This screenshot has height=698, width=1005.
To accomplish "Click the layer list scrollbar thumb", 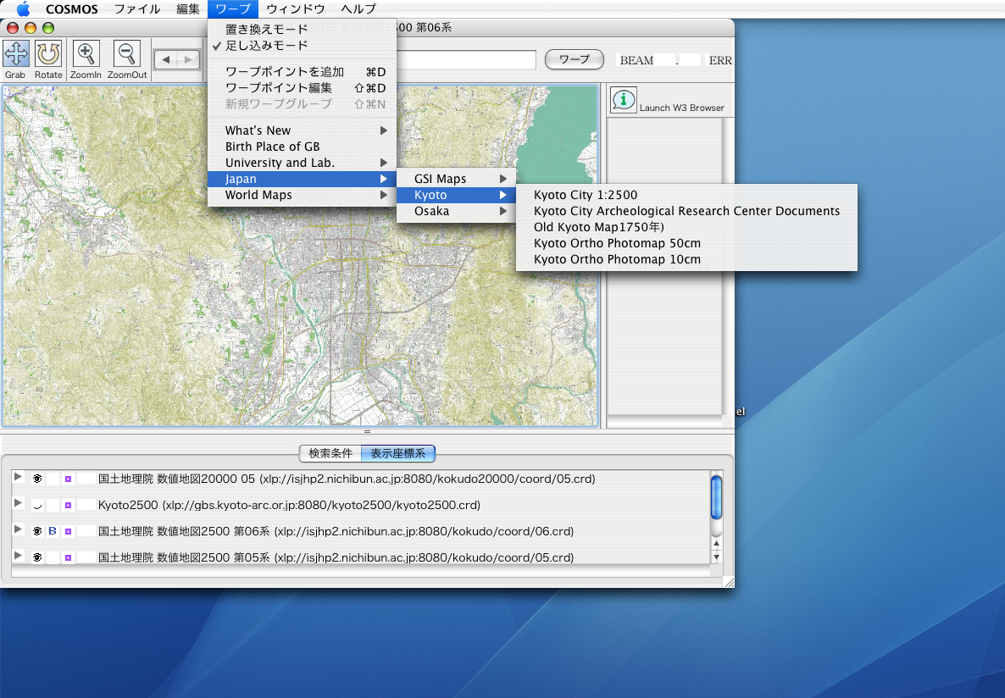I will click(x=717, y=496).
